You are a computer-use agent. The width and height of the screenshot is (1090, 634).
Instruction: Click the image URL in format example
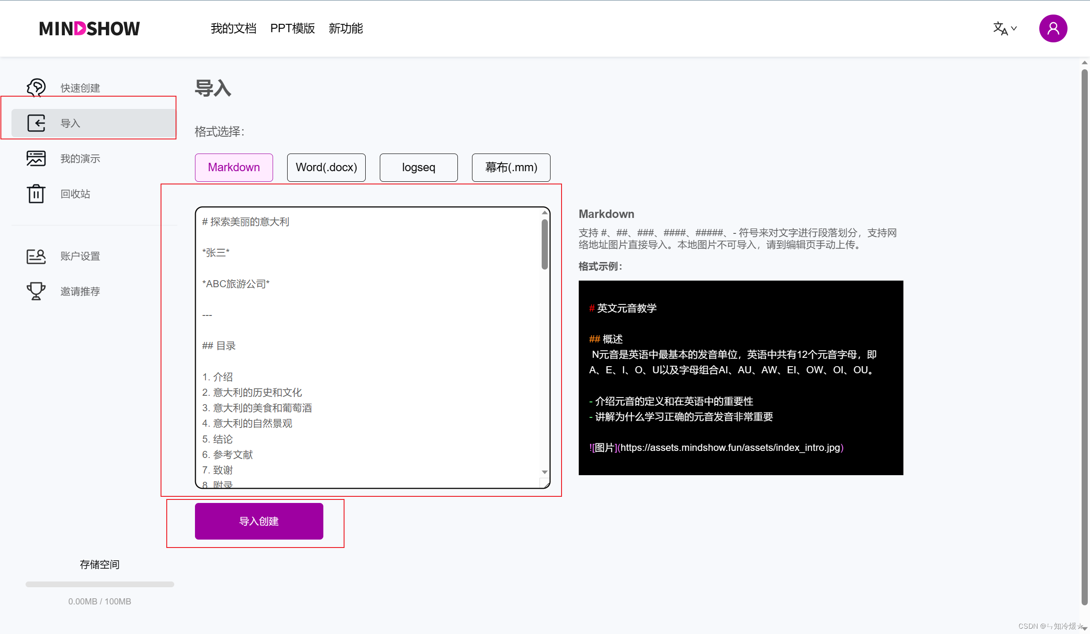pyautogui.click(x=730, y=447)
